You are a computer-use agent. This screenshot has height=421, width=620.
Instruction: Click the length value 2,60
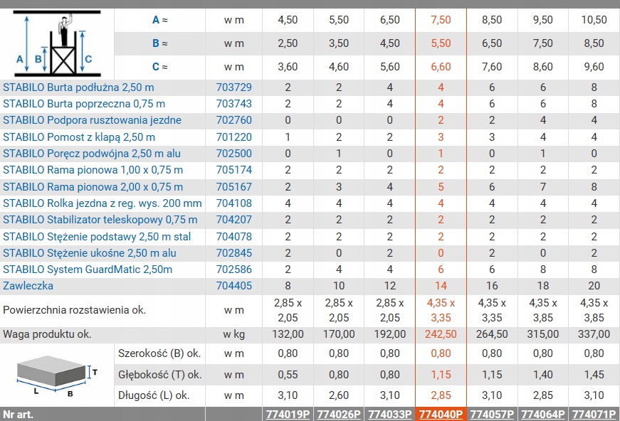(339, 395)
